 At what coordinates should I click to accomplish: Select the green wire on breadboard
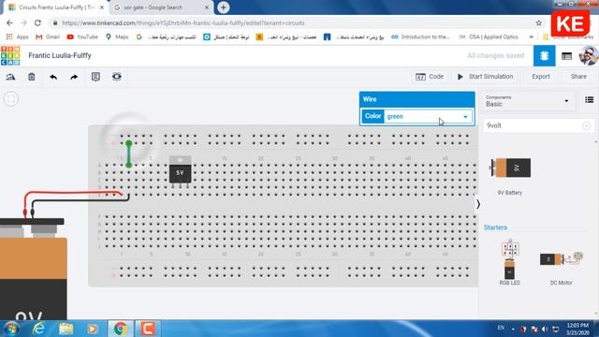click(x=129, y=154)
